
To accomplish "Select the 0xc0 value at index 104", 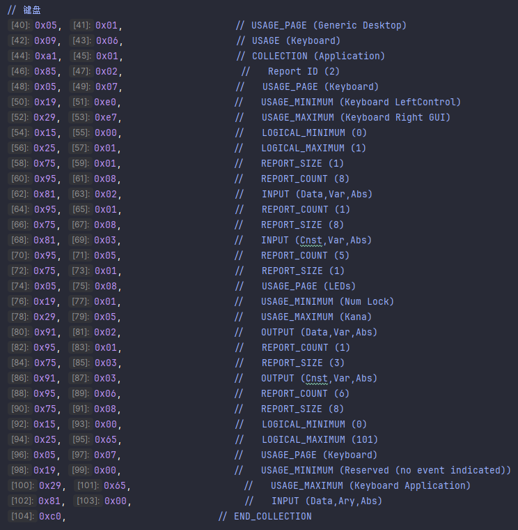I will 50,516.
